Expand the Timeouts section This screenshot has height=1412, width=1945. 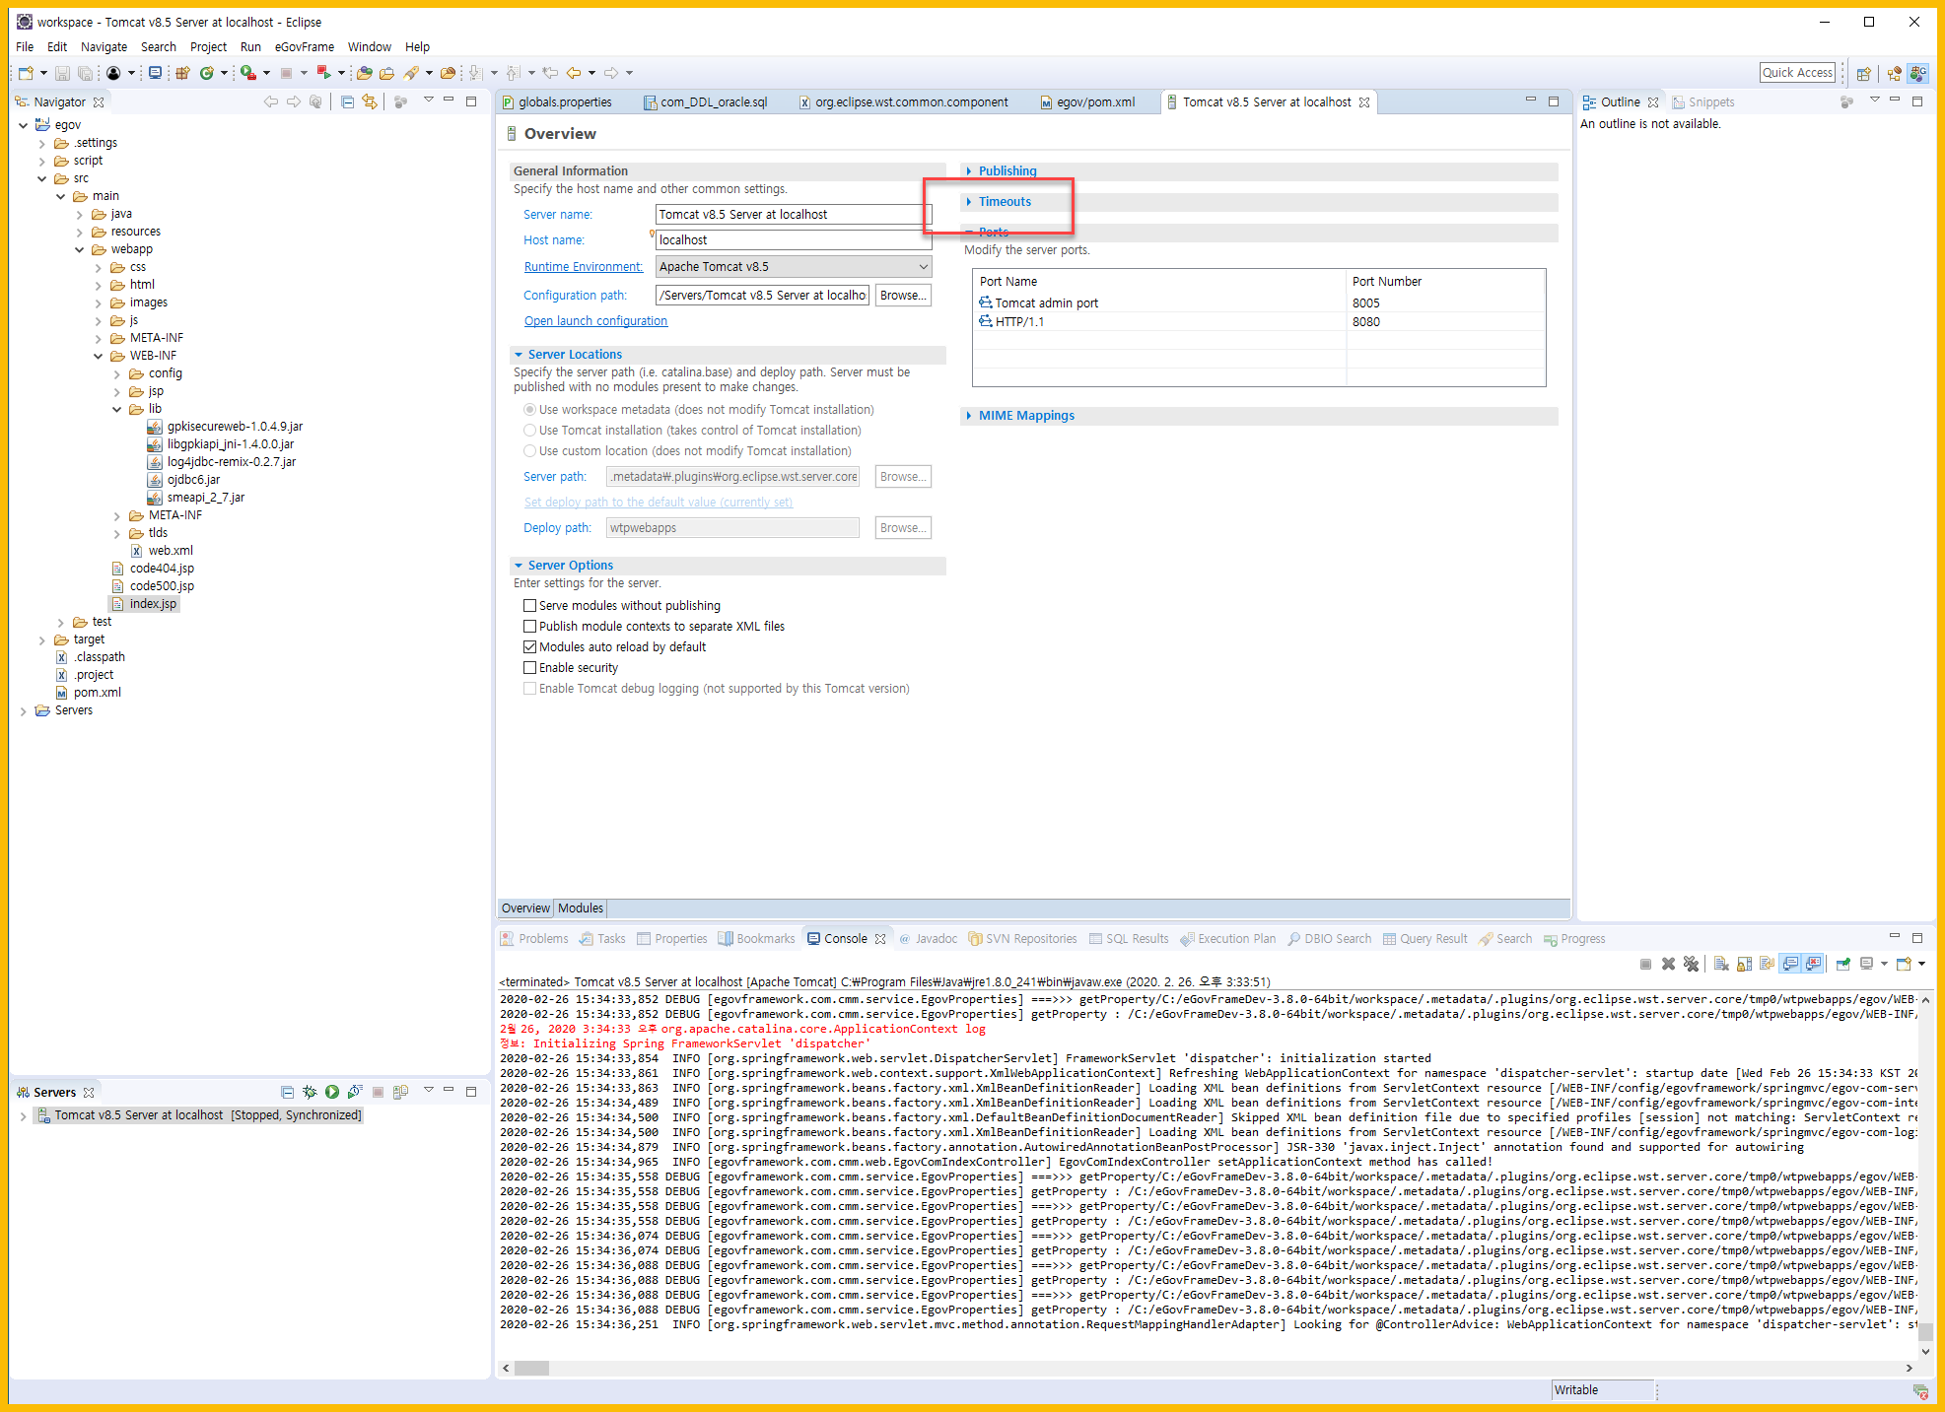coord(1005,202)
